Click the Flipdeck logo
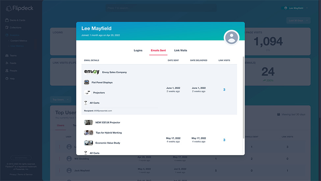This screenshot has width=321, height=181. tap(19, 8)
